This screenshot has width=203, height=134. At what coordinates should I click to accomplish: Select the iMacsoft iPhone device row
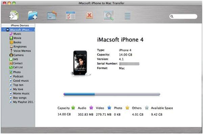click(18, 30)
